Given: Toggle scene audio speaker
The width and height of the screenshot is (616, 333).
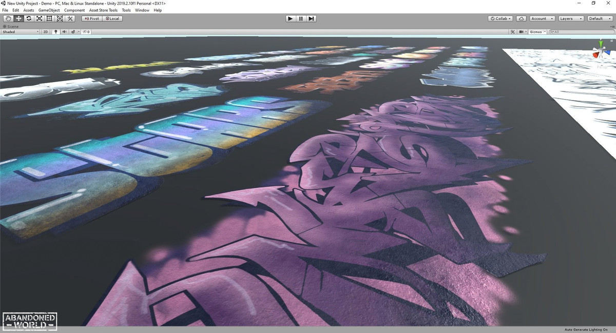Looking at the screenshot, I should coord(64,32).
